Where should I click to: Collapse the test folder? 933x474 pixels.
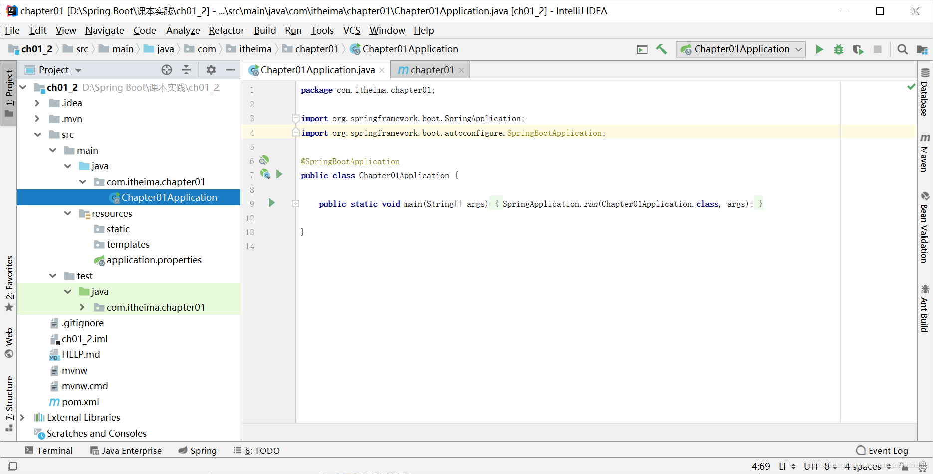52,276
